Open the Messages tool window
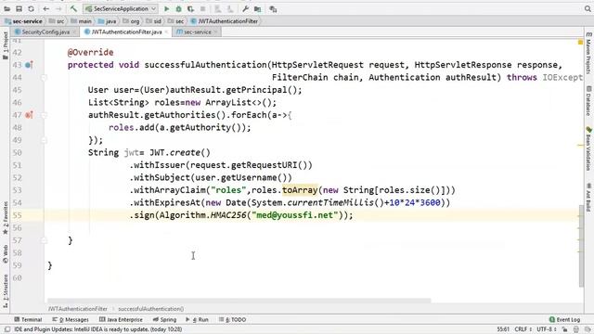This screenshot has width=594, height=334. 71,319
